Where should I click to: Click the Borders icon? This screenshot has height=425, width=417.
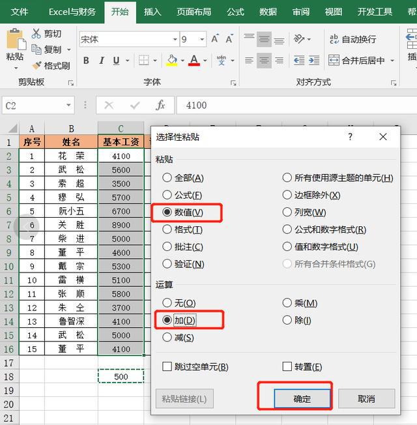pos(143,60)
